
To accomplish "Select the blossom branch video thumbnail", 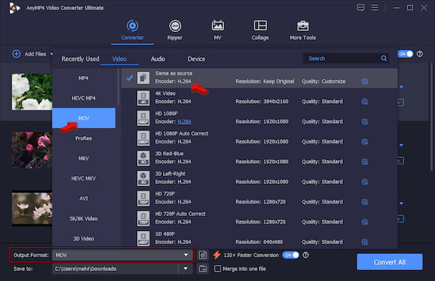I will point(32,208).
